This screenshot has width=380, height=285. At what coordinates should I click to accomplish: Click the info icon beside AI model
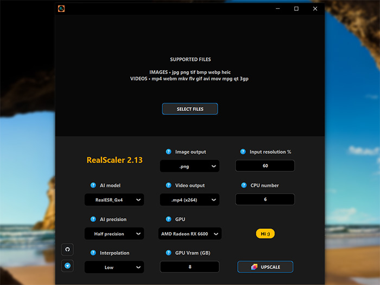pyautogui.click(x=93, y=185)
